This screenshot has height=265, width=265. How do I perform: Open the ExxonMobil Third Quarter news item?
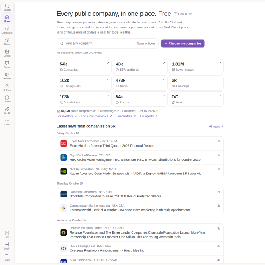pos(140,144)
